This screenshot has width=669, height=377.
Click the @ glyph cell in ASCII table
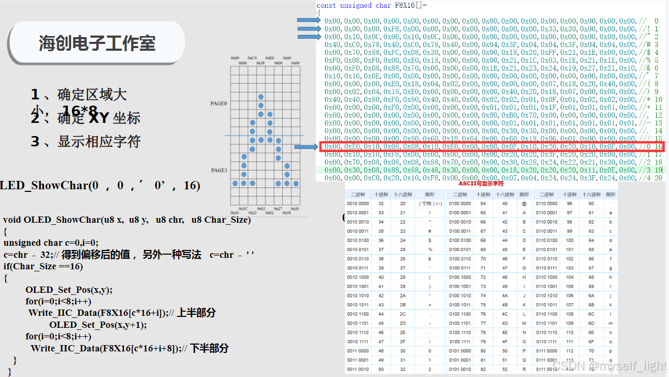(x=524, y=203)
